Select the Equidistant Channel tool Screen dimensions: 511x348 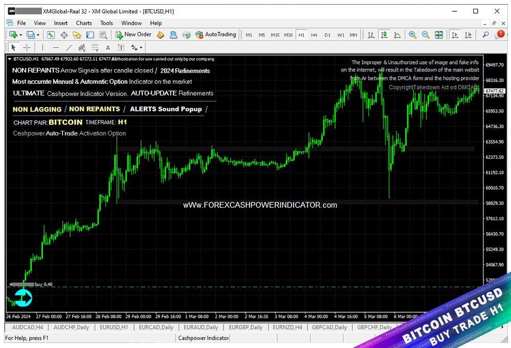point(82,48)
